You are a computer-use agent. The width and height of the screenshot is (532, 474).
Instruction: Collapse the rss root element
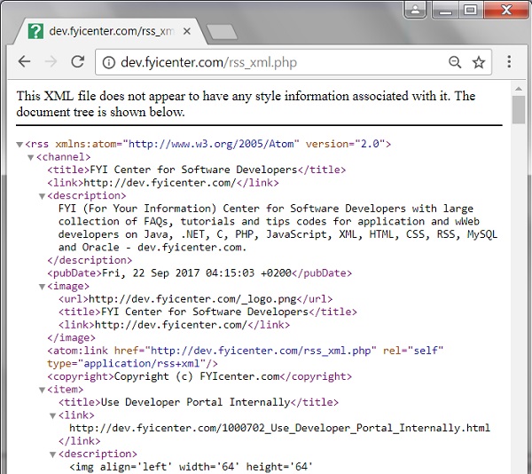click(20, 145)
